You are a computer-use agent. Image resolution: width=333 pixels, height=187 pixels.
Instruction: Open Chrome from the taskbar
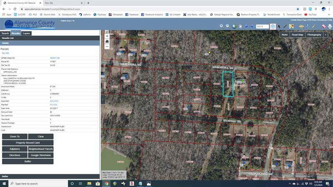[106, 184]
